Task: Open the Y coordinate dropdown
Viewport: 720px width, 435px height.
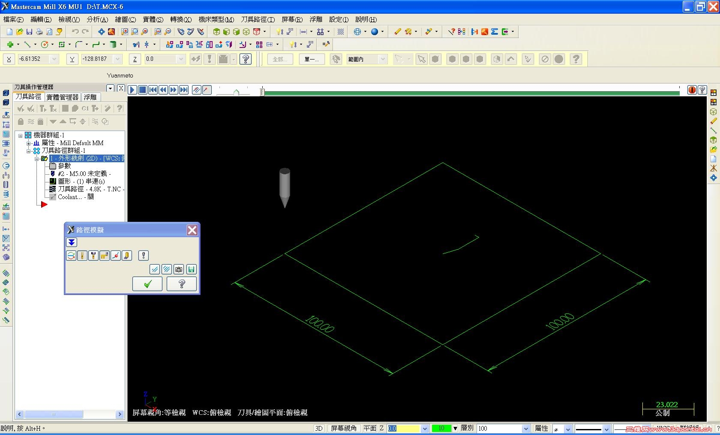Action: [x=118, y=59]
